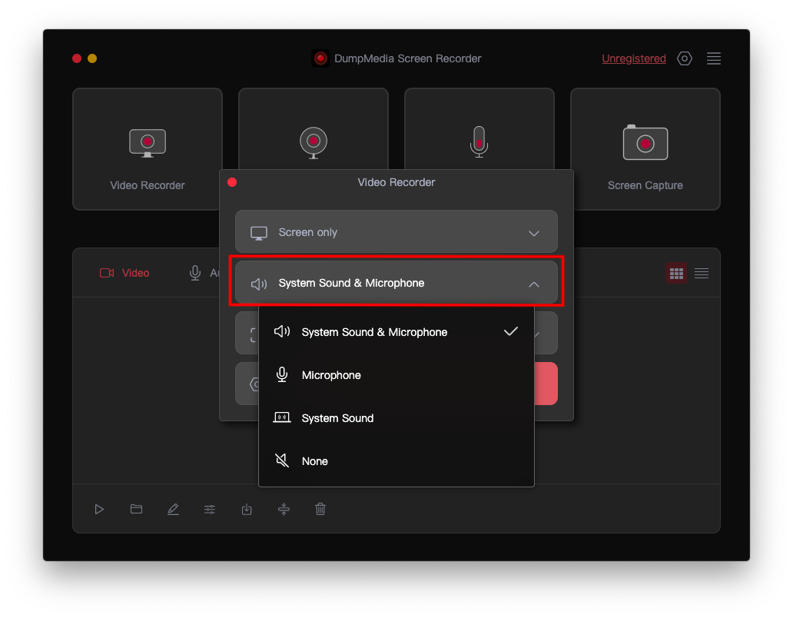The image size is (793, 618).
Task: Click the Play icon in bottom toolbar
Action: coord(99,509)
